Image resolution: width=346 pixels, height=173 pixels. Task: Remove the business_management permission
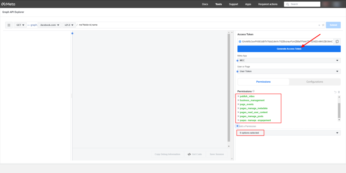pyautogui.click(x=238, y=100)
